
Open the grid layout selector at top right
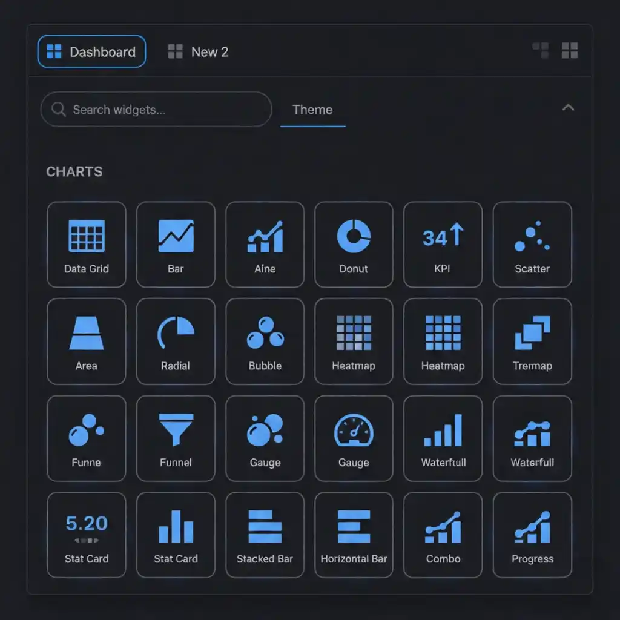point(569,51)
